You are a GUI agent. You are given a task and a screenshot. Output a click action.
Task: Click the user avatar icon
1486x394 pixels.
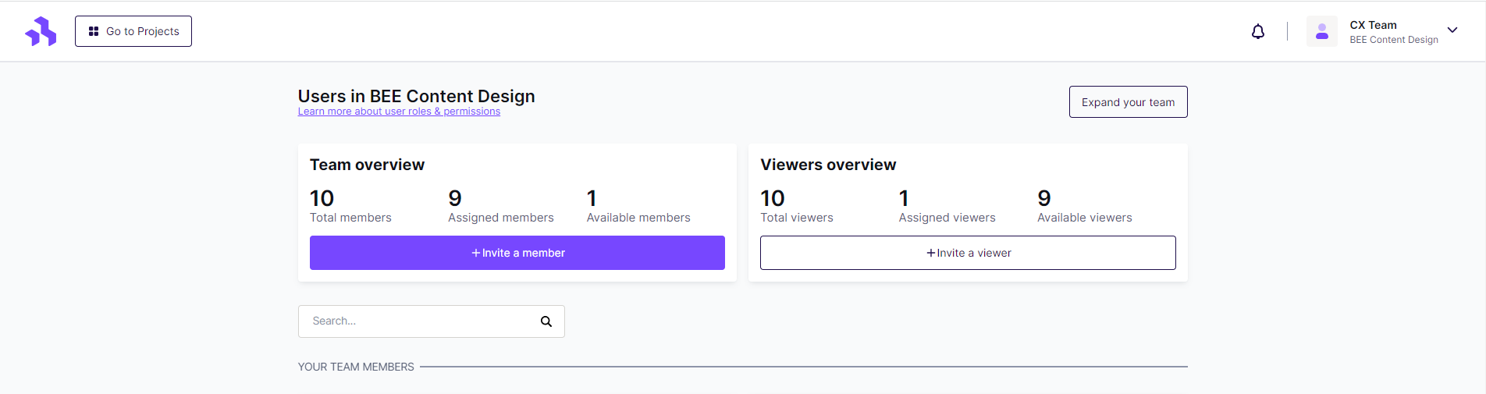1322,31
